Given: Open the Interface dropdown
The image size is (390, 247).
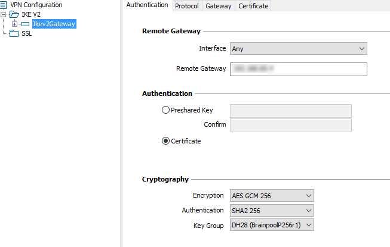Looking at the screenshot, I should 298,49.
